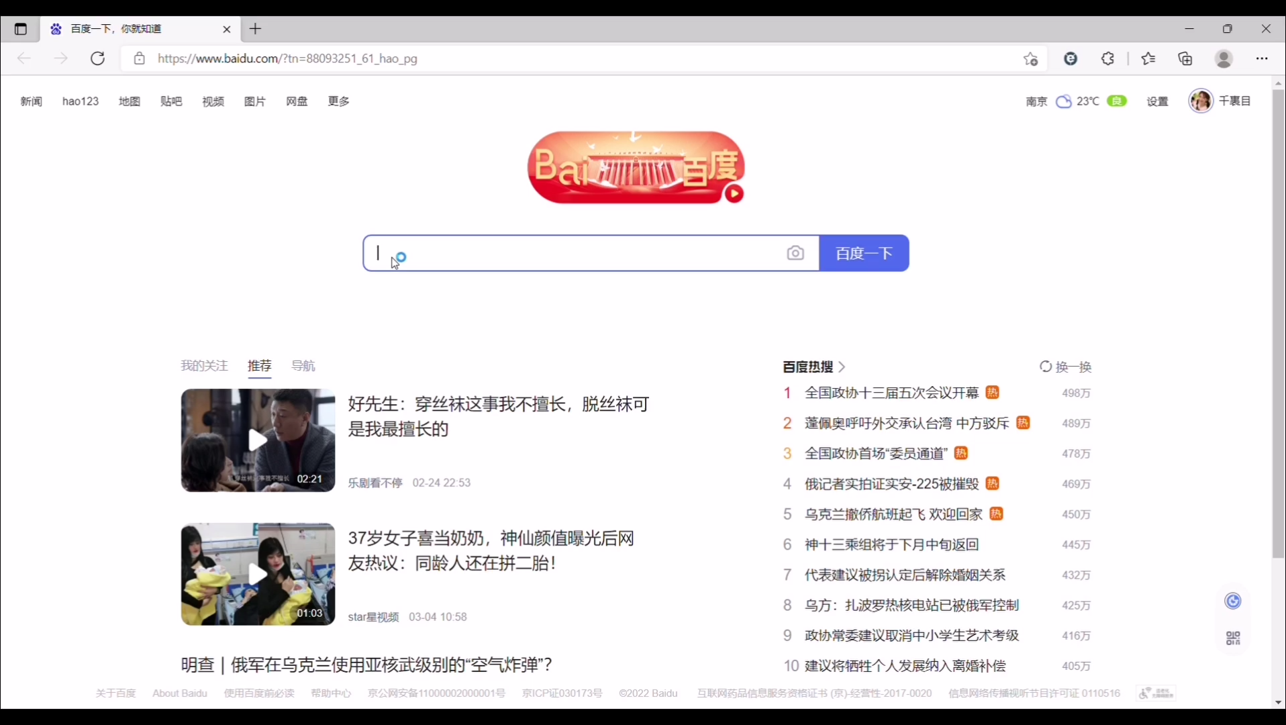Image resolution: width=1286 pixels, height=725 pixels.
Task: Open hot search 全国政协首场委员通道
Action: 877,454
